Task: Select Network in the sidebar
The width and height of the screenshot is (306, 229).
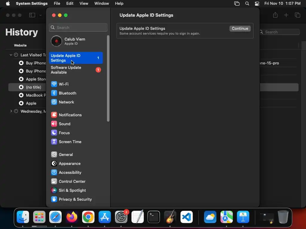Action: [x=76, y=102]
